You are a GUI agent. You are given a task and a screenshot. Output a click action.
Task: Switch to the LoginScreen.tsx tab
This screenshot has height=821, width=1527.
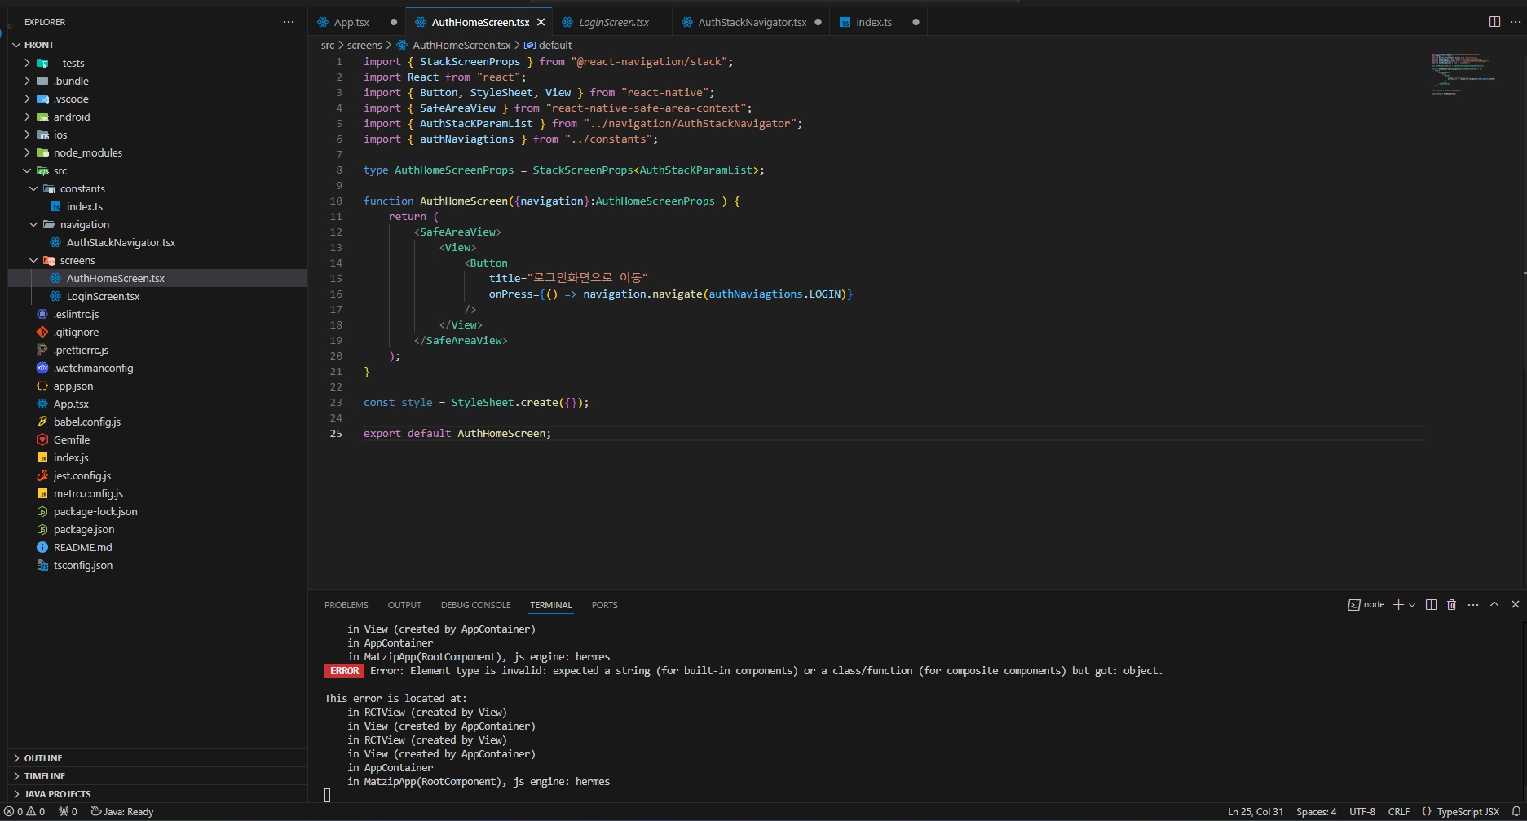pyautogui.click(x=613, y=22)
